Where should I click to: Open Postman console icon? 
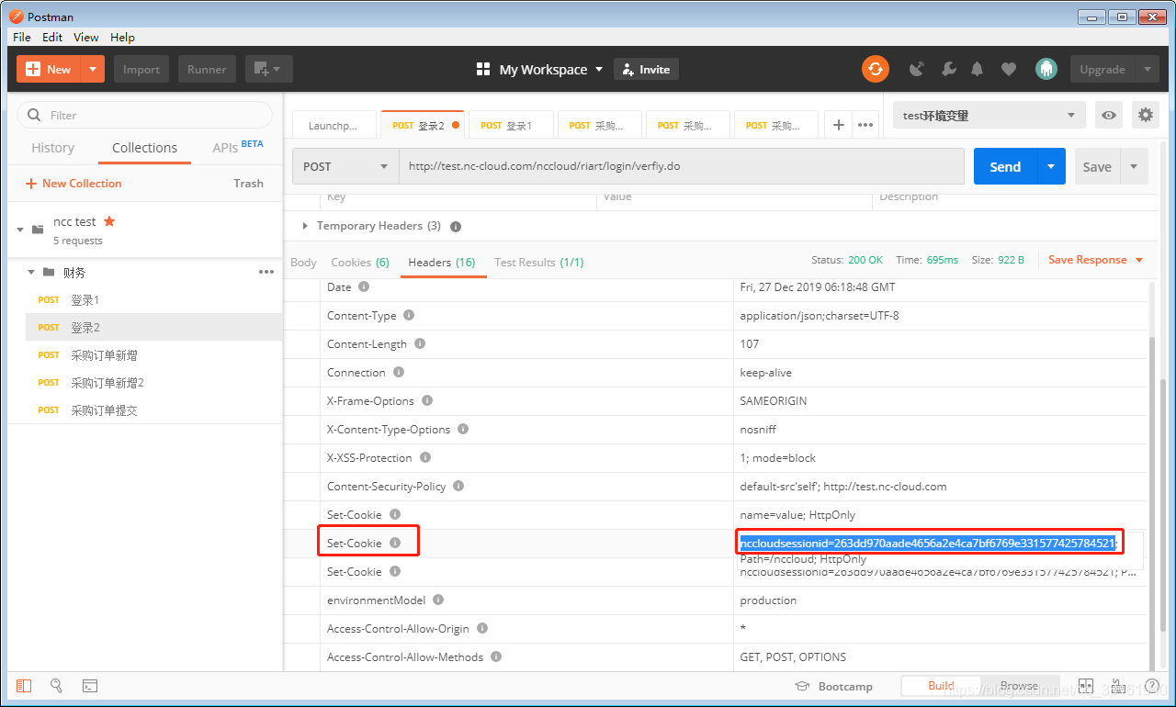(89, 686)
